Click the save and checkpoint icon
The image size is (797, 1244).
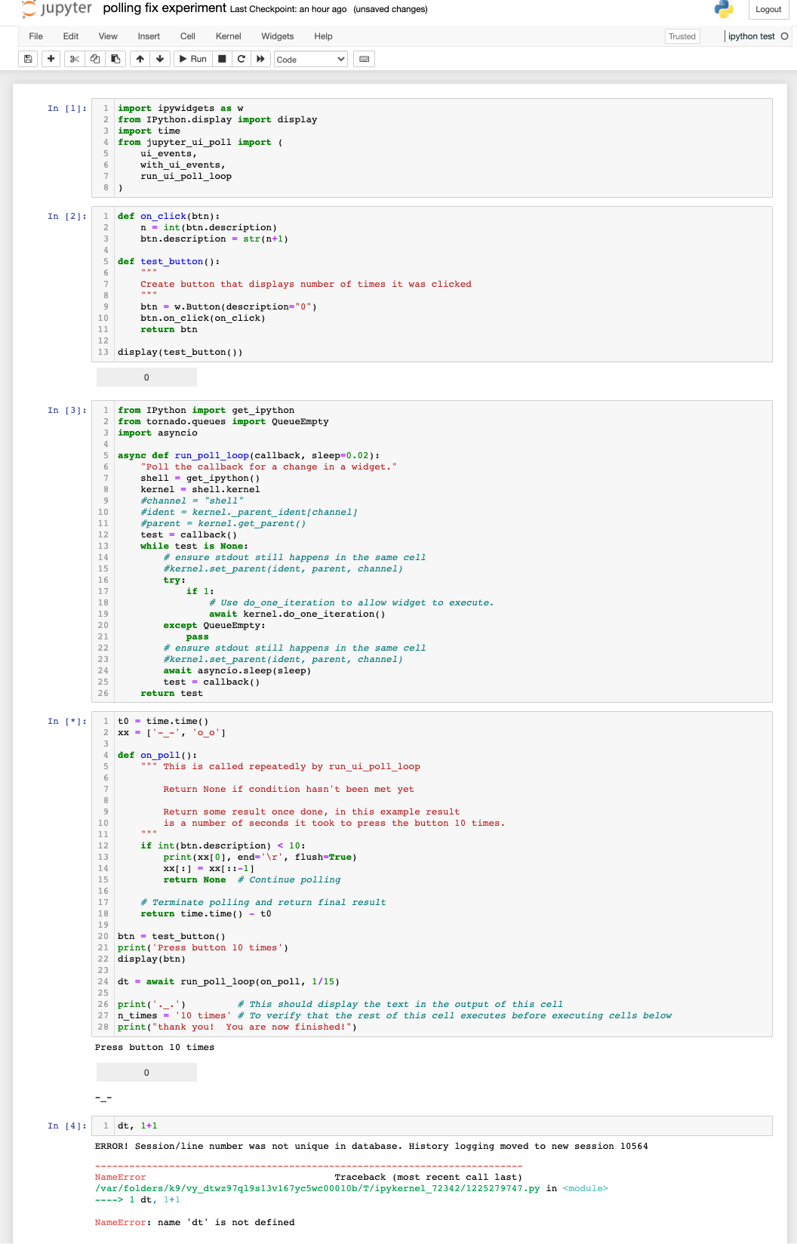coord(28,59)
